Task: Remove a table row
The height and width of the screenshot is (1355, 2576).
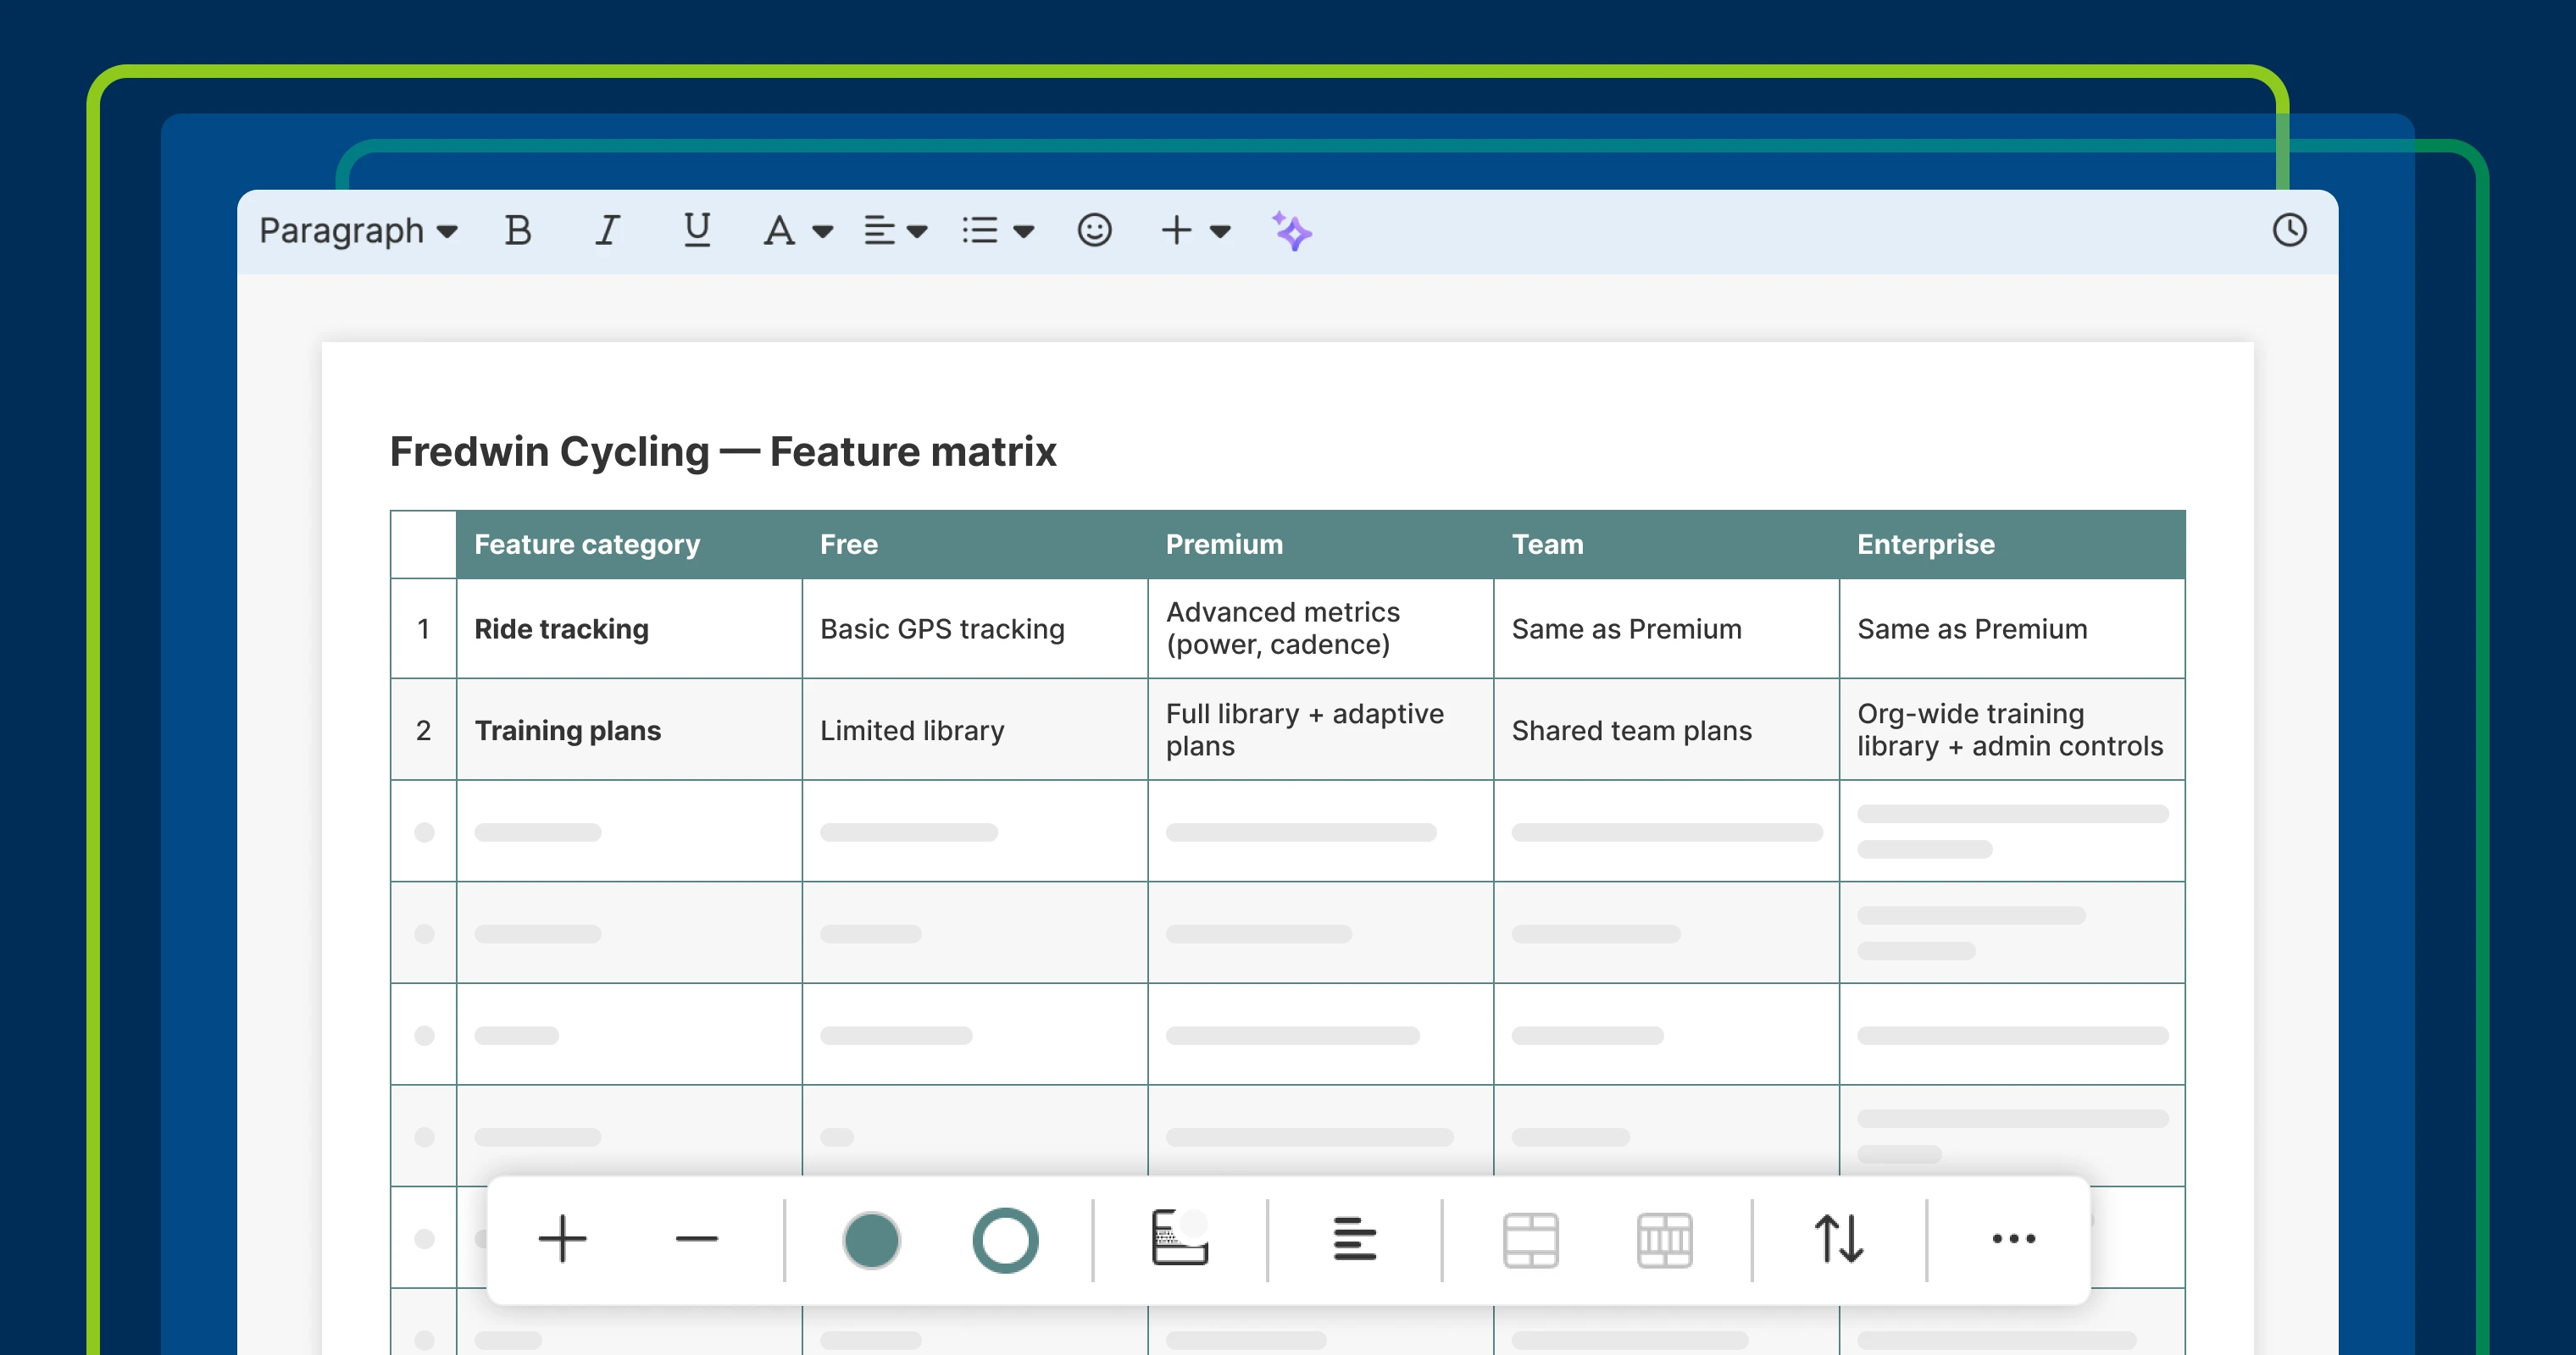Action: pos(698,1239)
